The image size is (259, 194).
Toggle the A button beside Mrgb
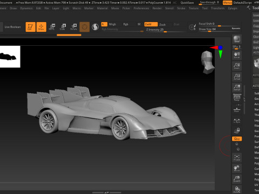104,24
